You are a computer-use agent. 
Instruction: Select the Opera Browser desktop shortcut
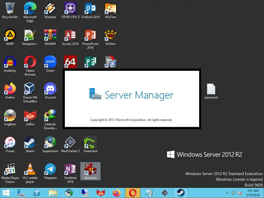[30, 66]
